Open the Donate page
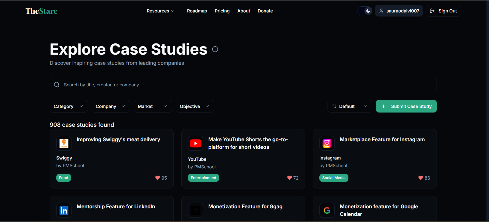 coord(265,11)
